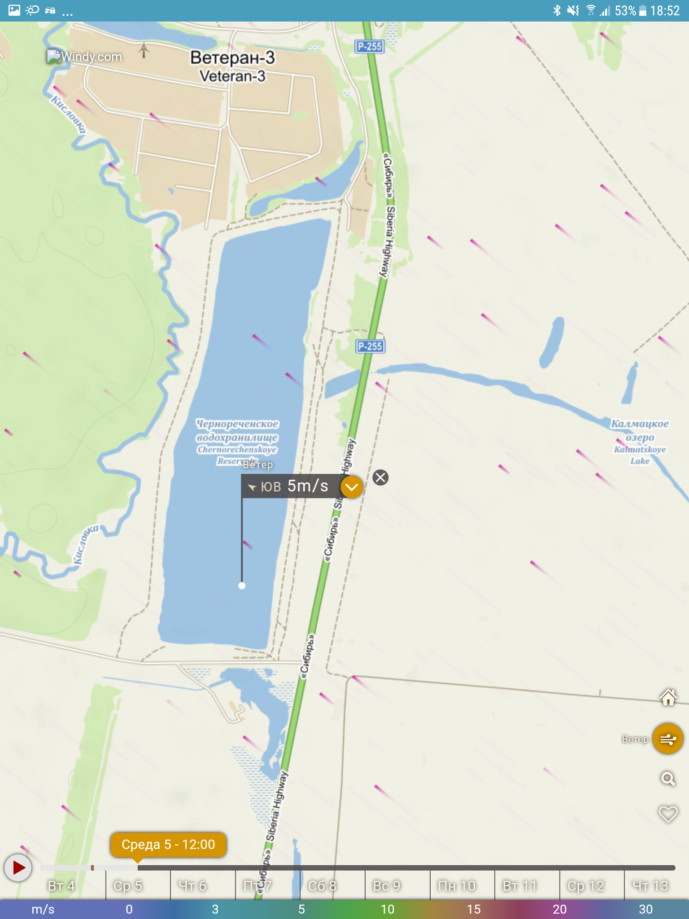This screenshot has height=919, width=689.
Task: Select Сб 8 on the timeline
Action: click(x=322, y=886)
